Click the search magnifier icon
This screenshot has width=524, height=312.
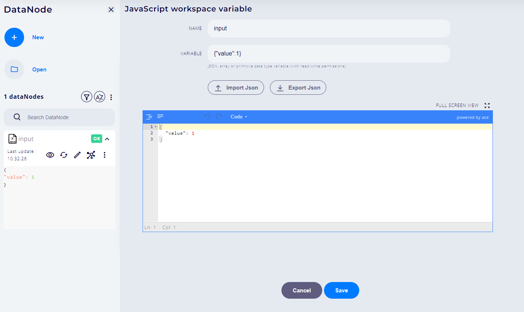click(17, 117)
